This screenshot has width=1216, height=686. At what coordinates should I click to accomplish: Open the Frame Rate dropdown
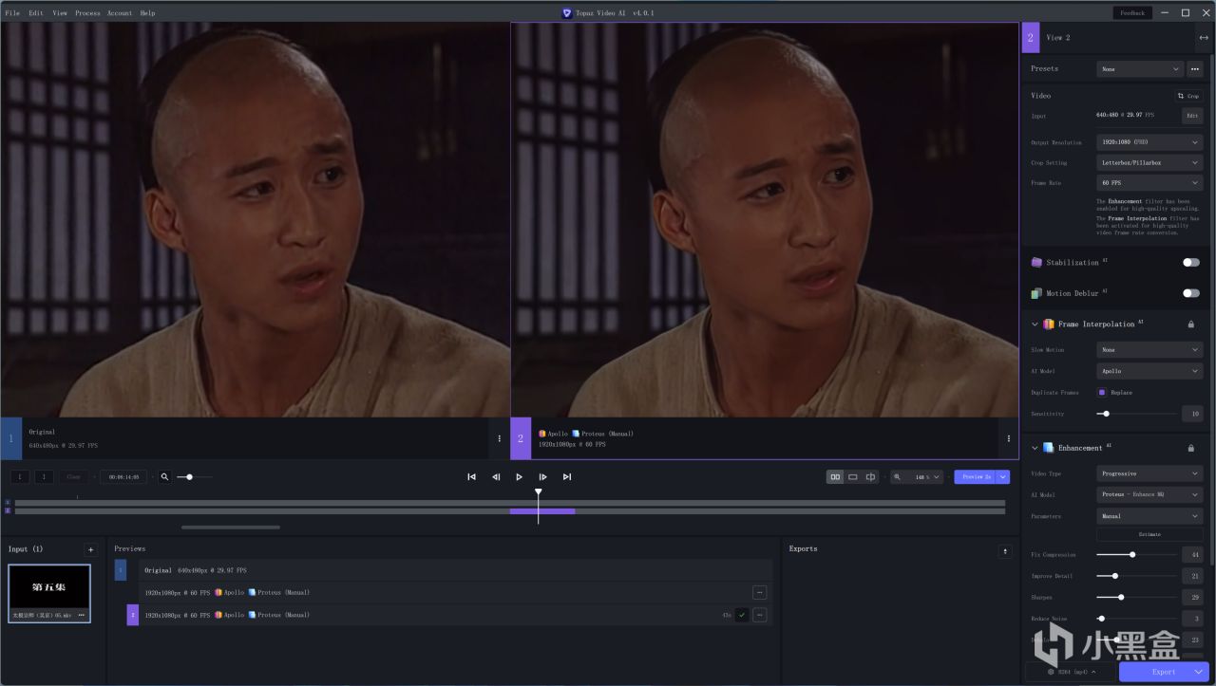tap(1149, 182)
